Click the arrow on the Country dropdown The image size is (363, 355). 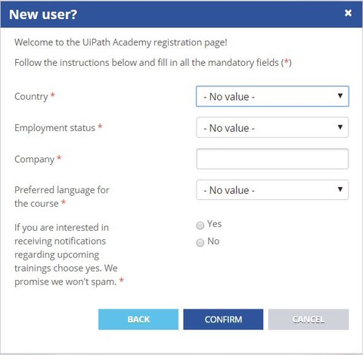click(x=340, y=96)
